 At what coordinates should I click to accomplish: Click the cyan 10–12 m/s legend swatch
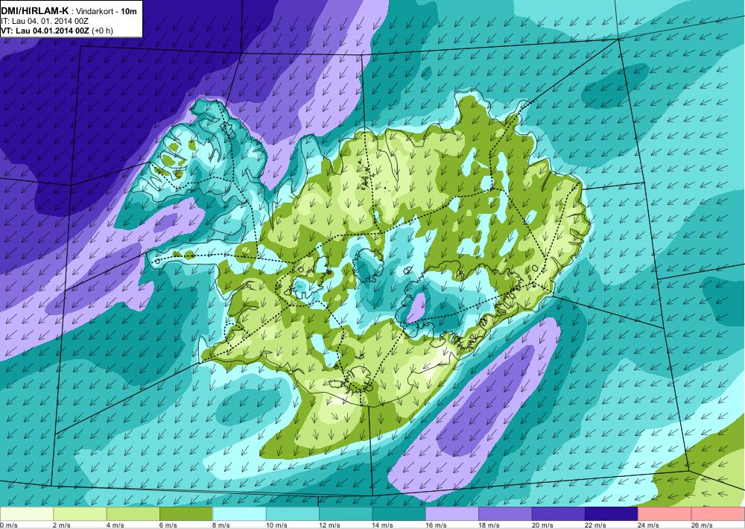pos(293,514)
